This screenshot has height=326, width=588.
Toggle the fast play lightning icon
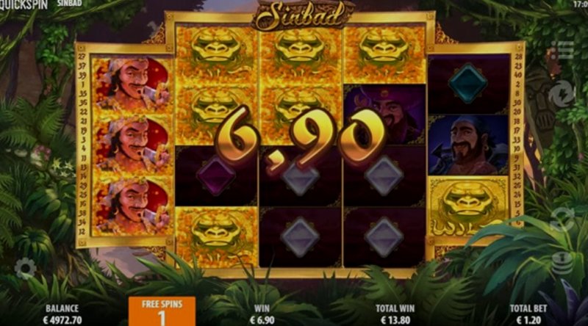562,94
